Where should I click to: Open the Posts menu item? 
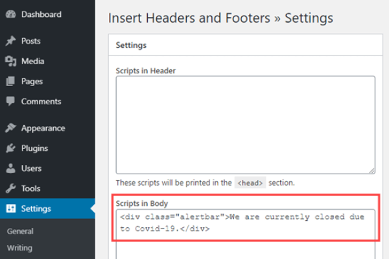[30, 41]
